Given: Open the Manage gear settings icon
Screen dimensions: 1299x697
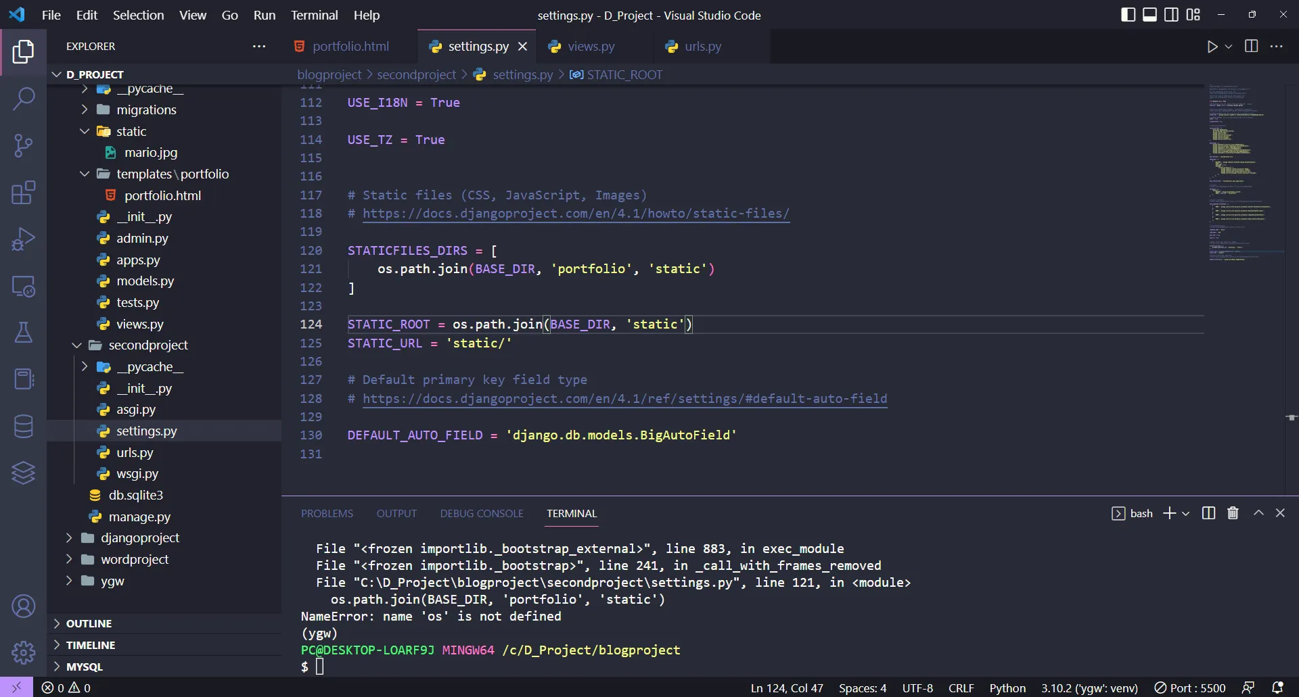Looking at the screenshot, I should coord(24,652).
